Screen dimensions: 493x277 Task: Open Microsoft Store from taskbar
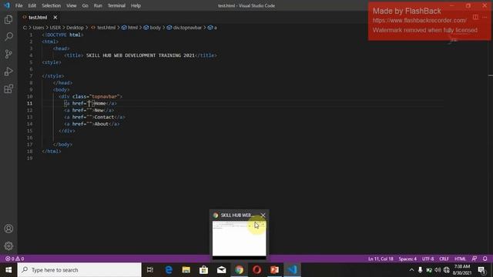[203, 270]
